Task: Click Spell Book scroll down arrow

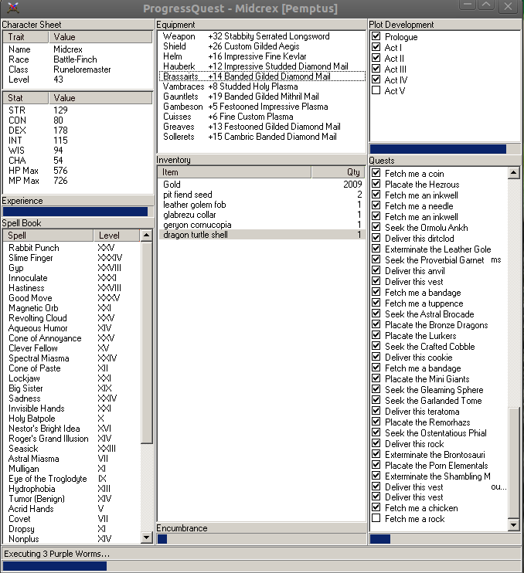Action: pyautogui.click(x=146, y=537)
